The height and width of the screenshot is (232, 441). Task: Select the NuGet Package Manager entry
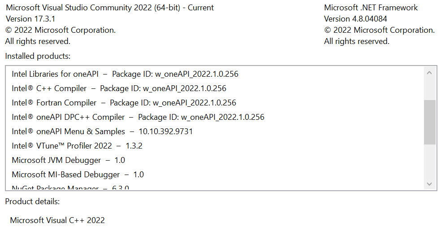(70, 188)
